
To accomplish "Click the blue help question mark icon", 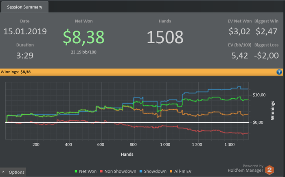I will 279,72.
